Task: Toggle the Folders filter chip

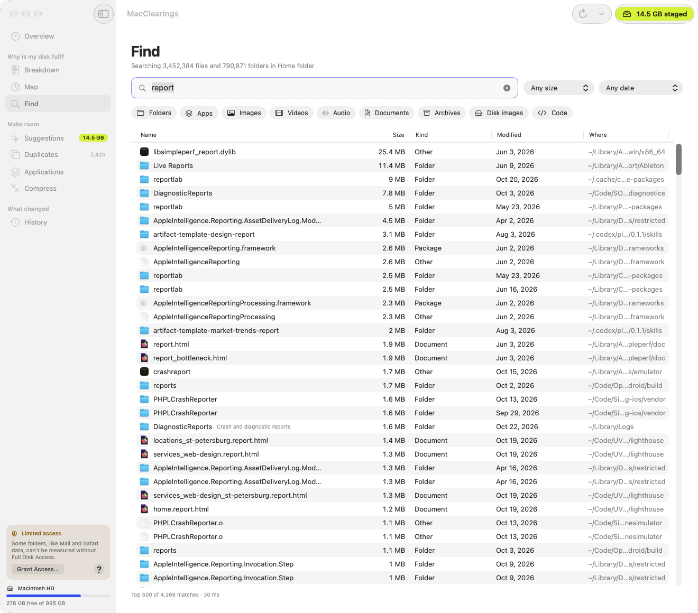Action: click(154, 113)
